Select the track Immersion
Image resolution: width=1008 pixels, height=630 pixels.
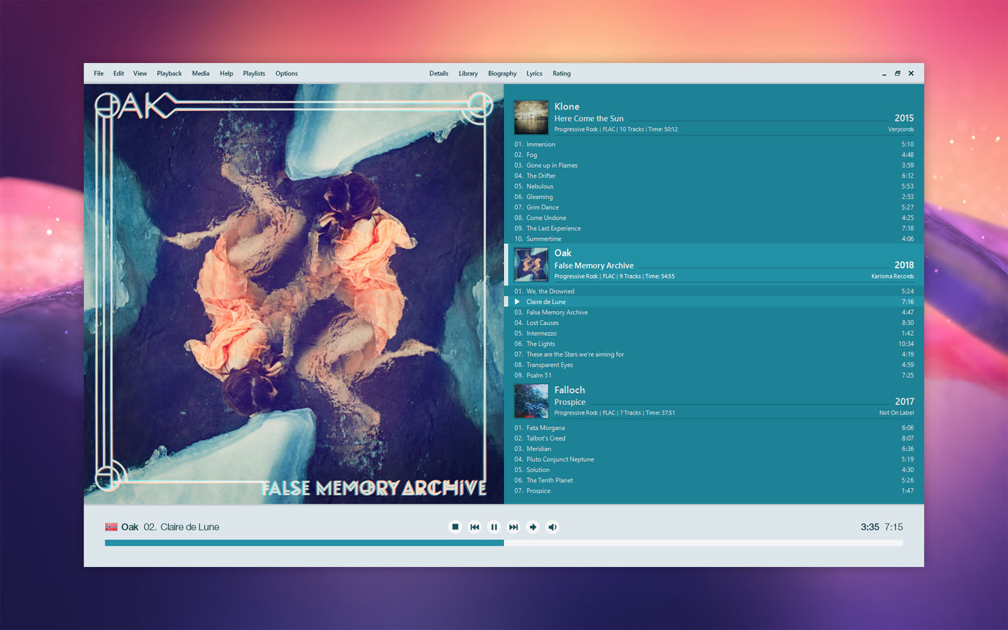(714, 144)
